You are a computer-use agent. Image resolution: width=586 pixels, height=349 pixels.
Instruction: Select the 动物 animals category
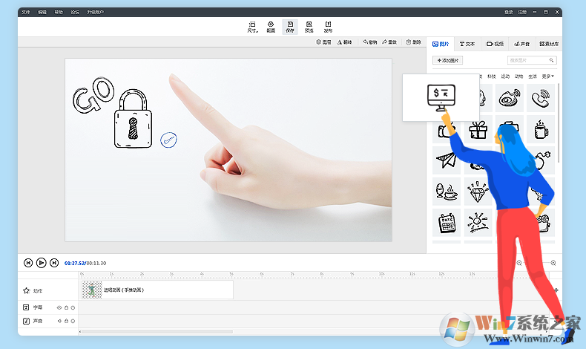(x=518, y=76)
